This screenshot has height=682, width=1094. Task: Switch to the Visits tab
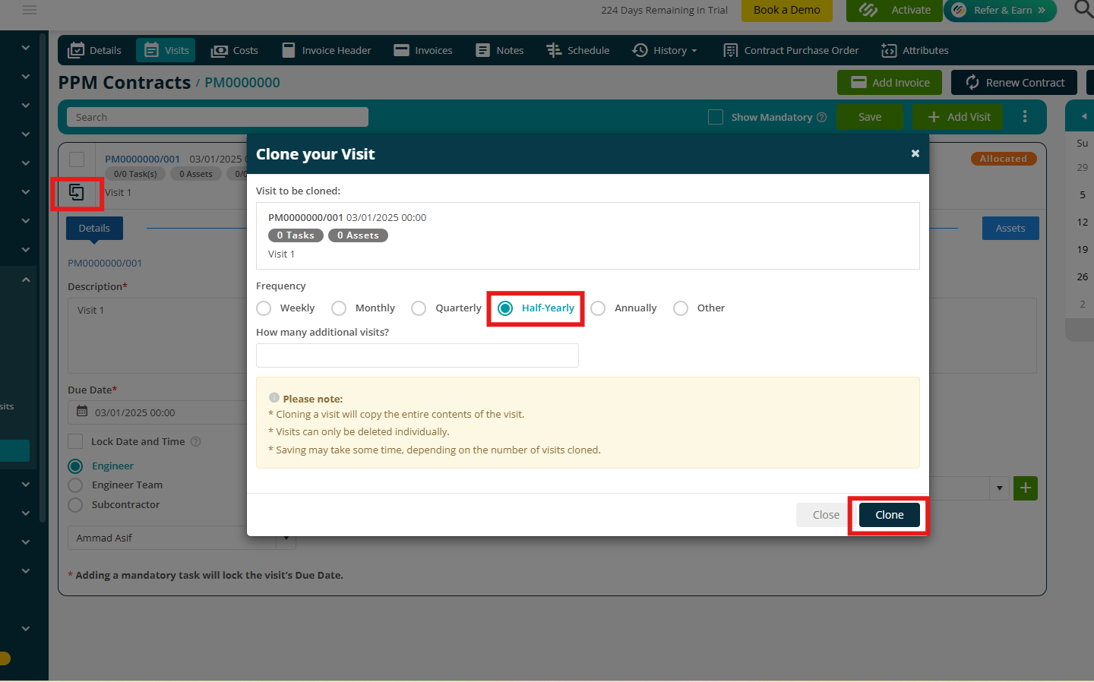click(166, 50)
